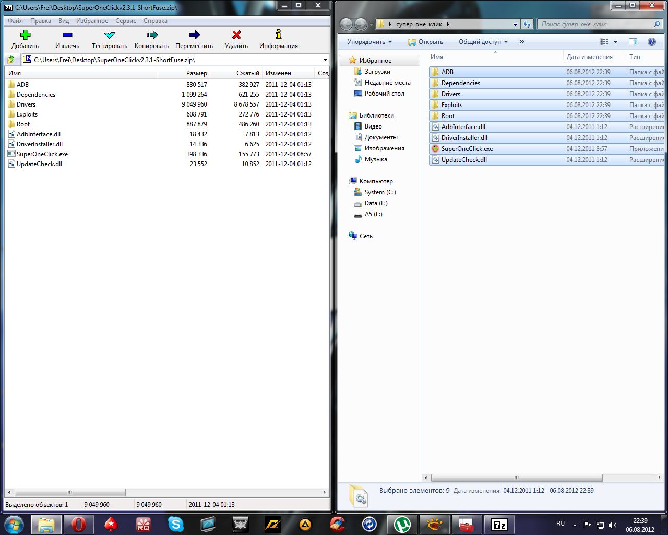Image resolution: width=668 pixels, height=535 pixels.
Task: Click the Windows Start button
Action: [x=14, y=524]
